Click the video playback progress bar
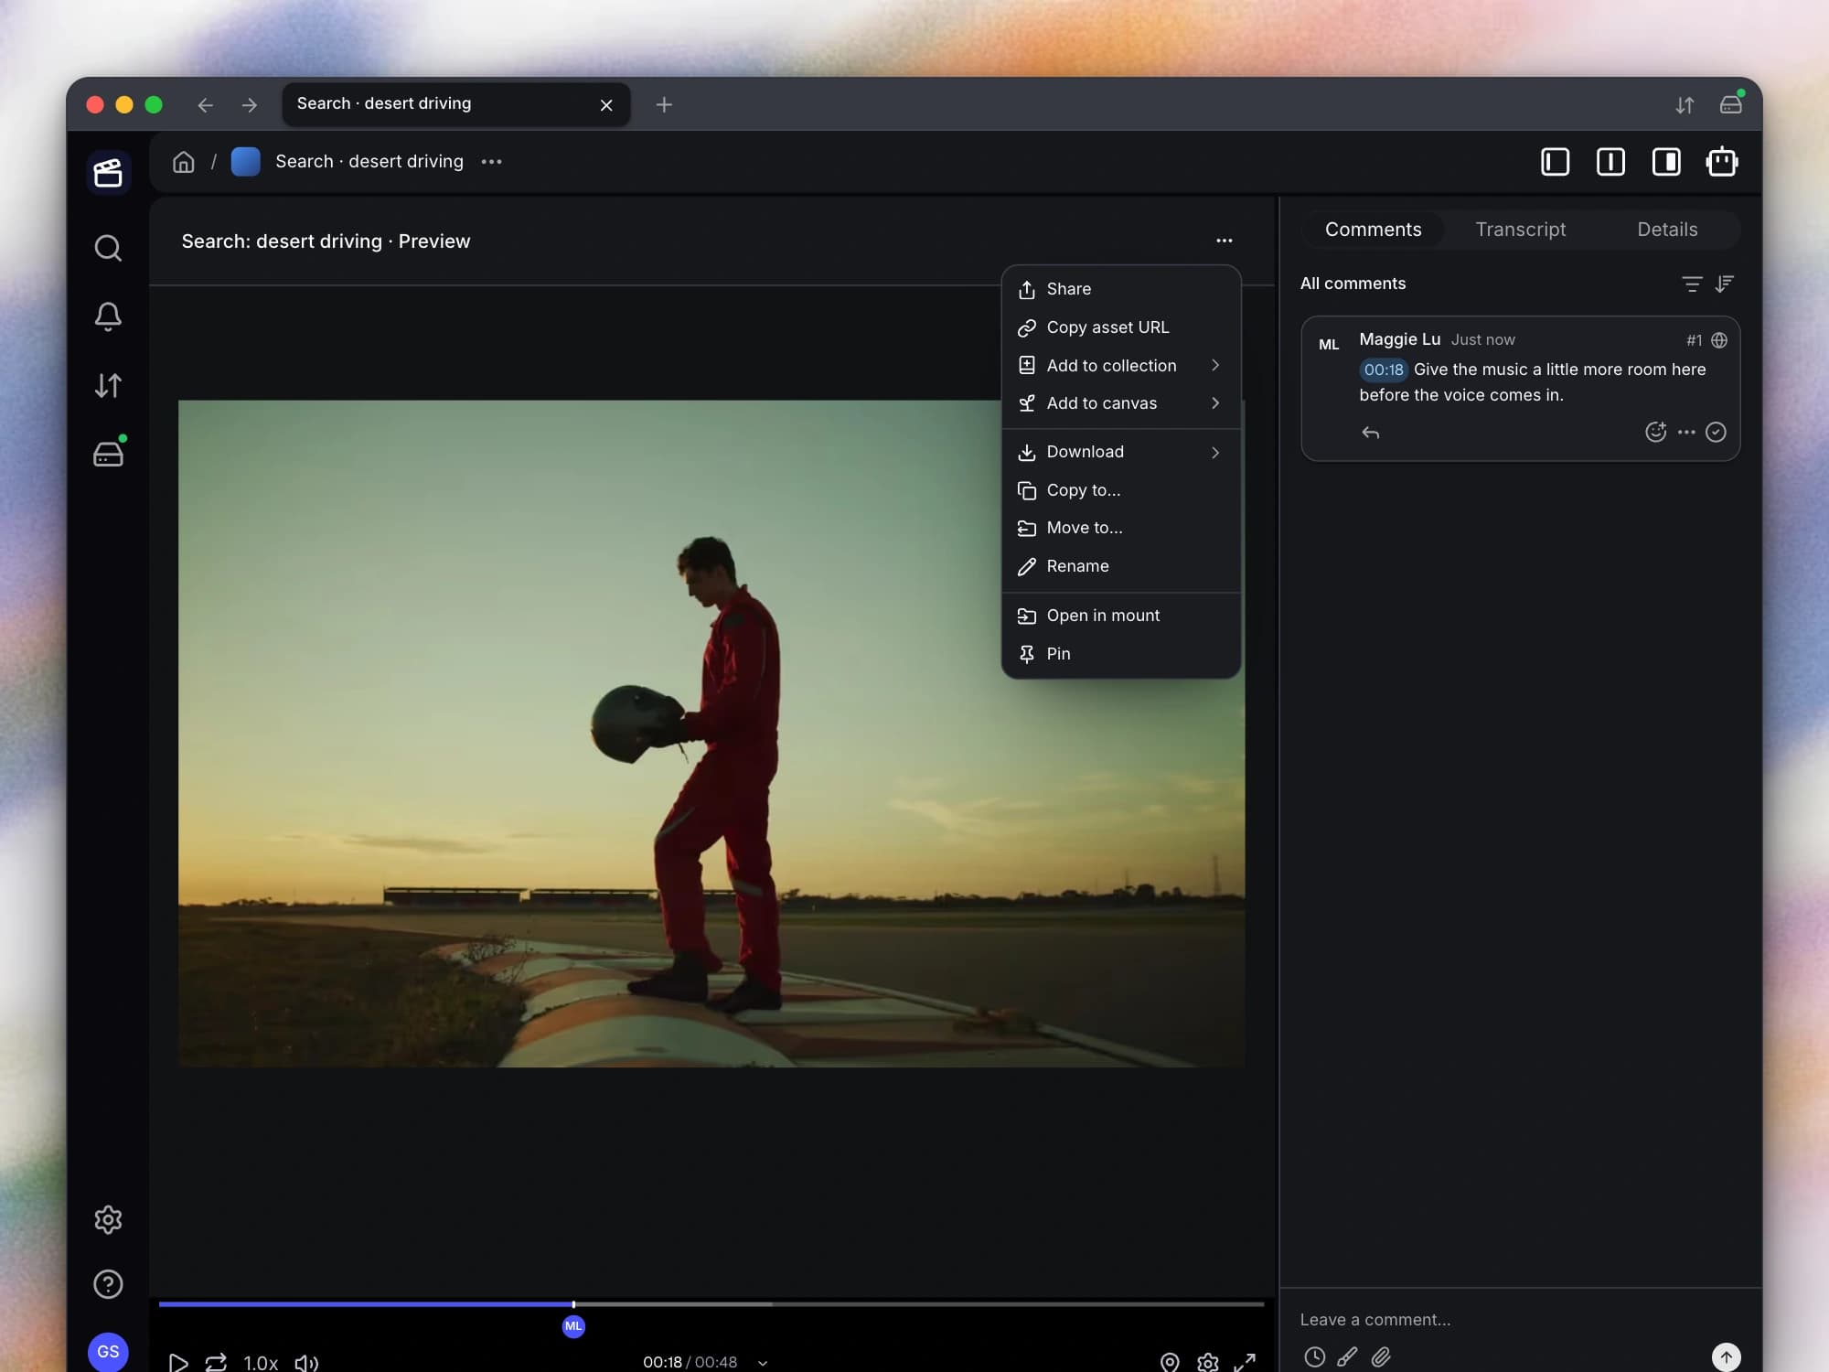Image resolution: width=1829 pixels, height=1372 pixels. [x=711, y=1303]
